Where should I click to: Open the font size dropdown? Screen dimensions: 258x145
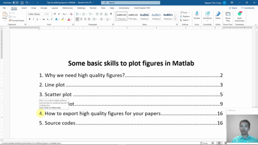pos(52,14)
